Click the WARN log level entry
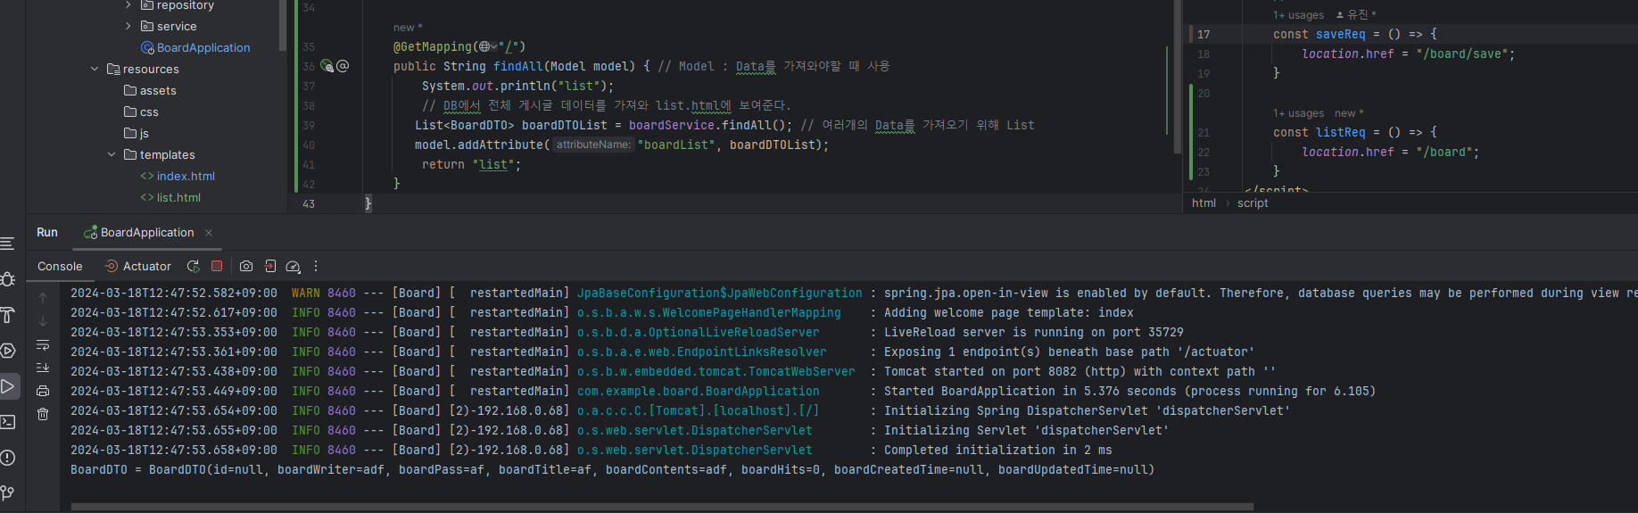The width and height of the screenshot is (1638, 513). (306, 293)
